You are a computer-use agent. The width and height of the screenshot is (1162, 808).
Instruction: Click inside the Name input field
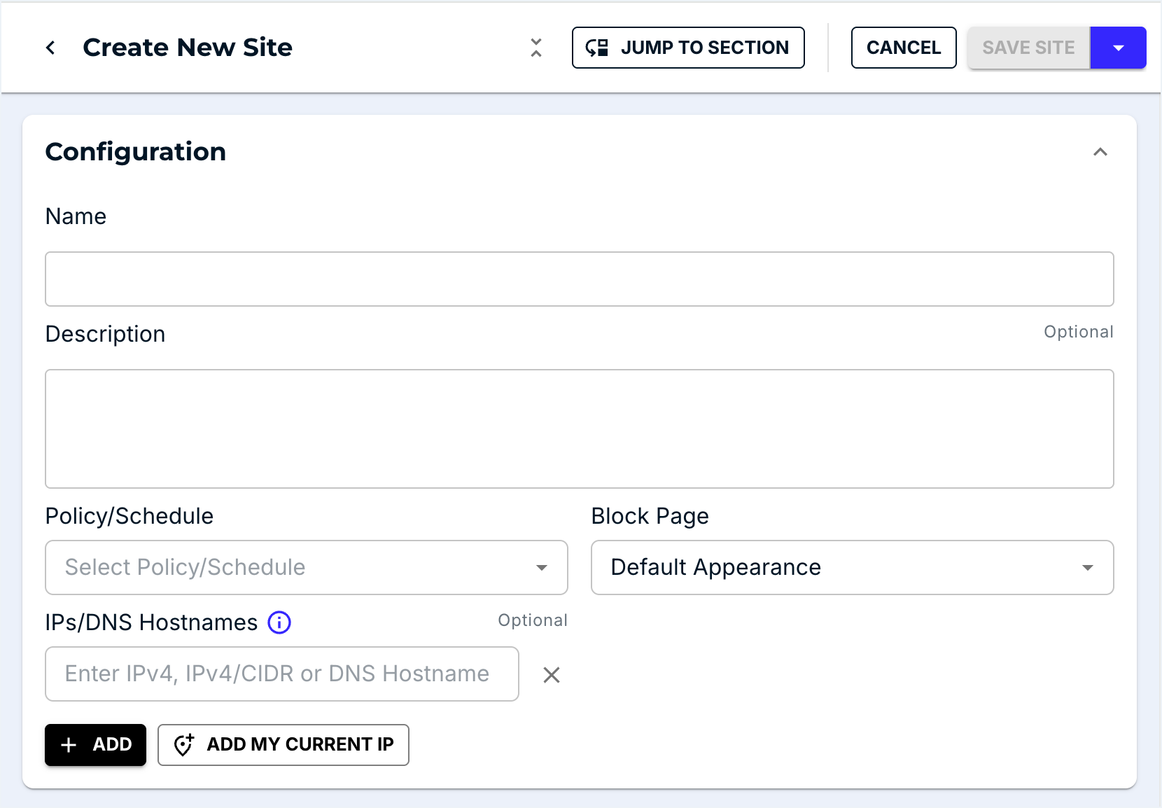(x=580, y=279)
